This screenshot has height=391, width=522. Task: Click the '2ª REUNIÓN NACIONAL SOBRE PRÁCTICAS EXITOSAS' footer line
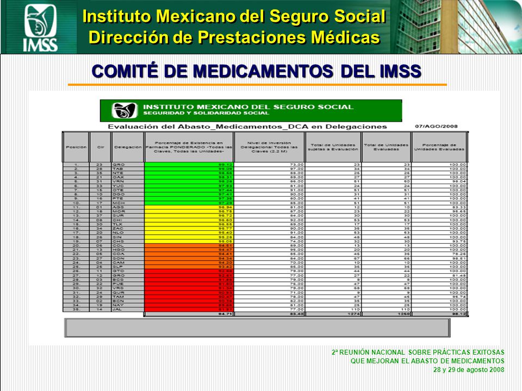click(x=418, y=352)
